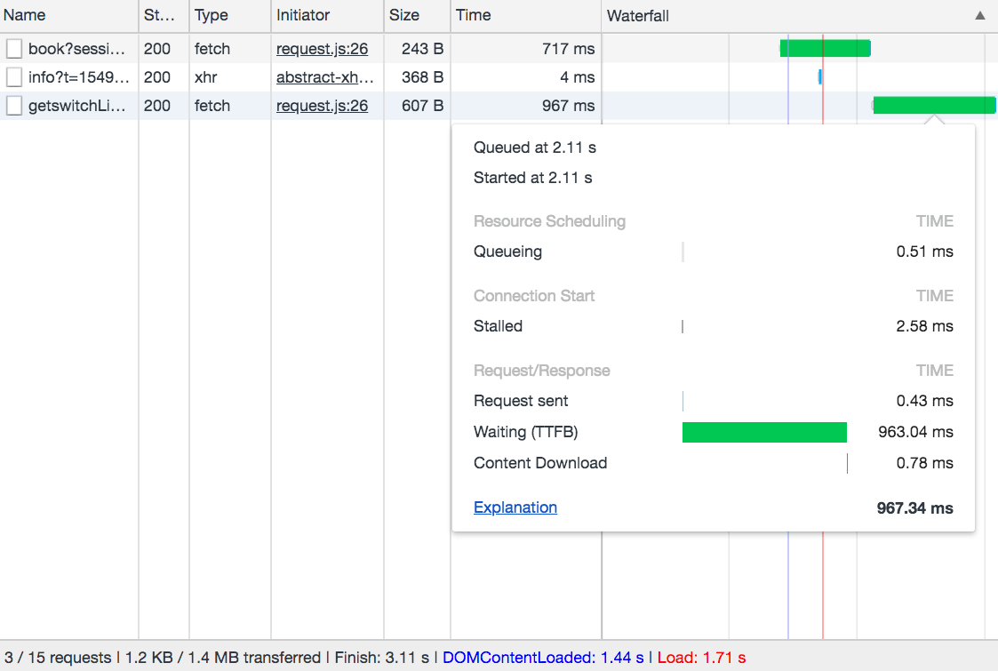The height and width of the screenshot is (671, 998).
Task: Click the Request/Response section heading
Action: point(541,371)
